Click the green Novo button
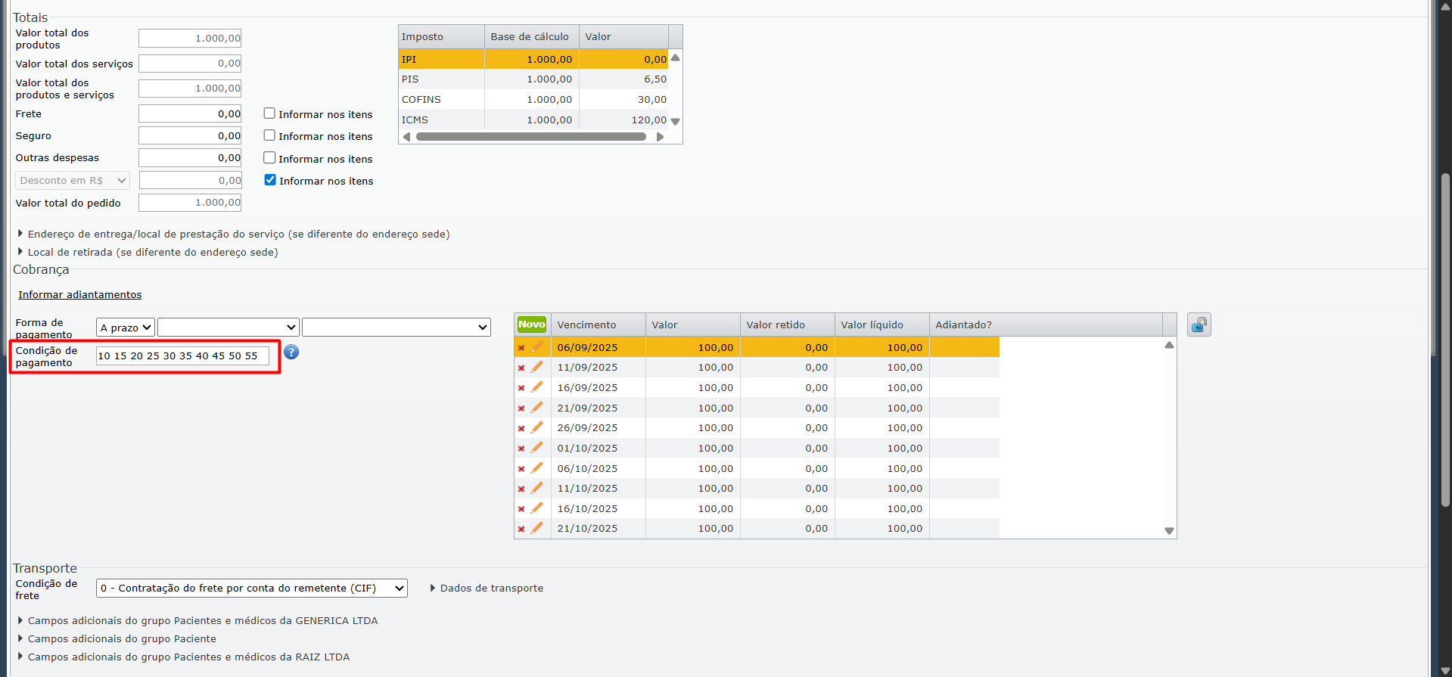 tap(532, 325)
